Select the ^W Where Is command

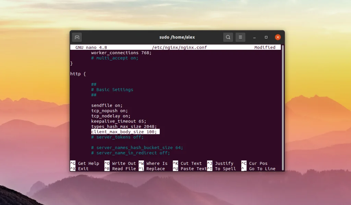(x=153, y=163)
